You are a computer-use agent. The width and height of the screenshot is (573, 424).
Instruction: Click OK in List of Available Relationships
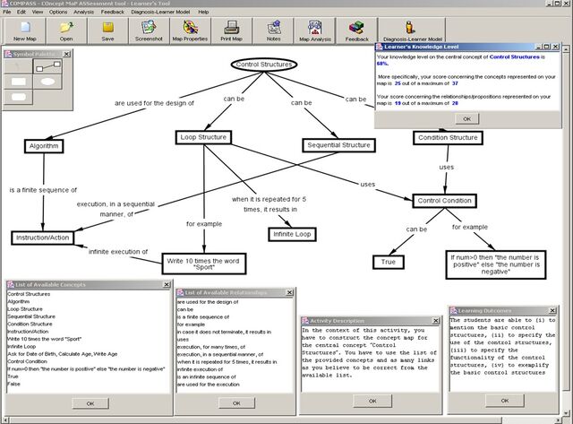pos(236,403)
